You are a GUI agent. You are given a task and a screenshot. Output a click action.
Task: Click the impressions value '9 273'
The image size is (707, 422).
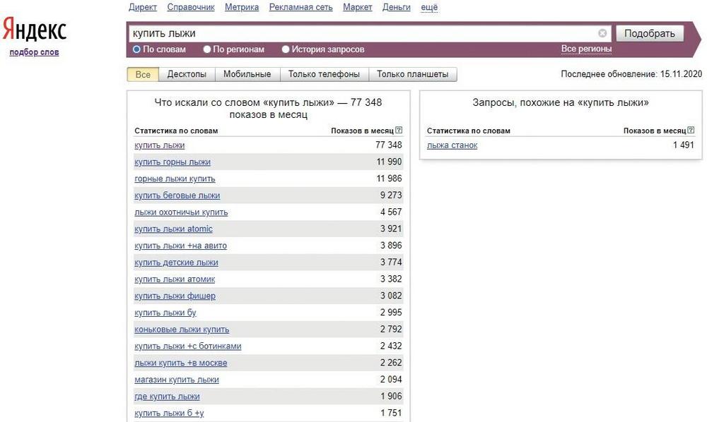tap(391, 195)
